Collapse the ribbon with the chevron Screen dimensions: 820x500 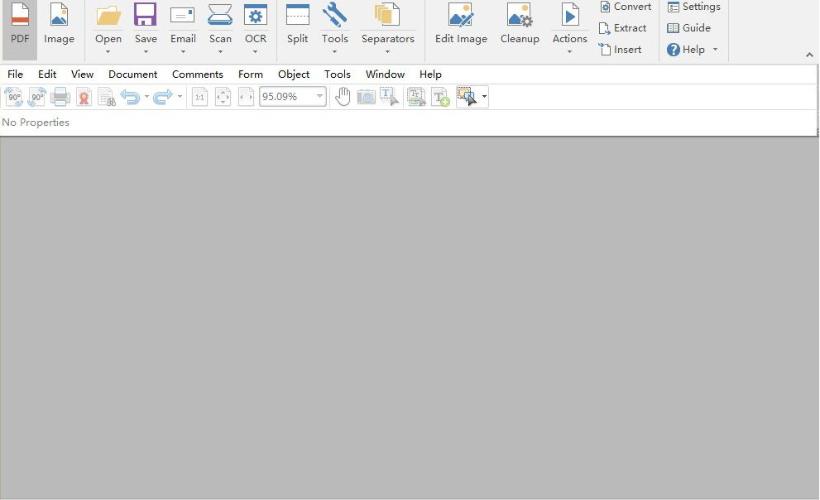(809, 55)
